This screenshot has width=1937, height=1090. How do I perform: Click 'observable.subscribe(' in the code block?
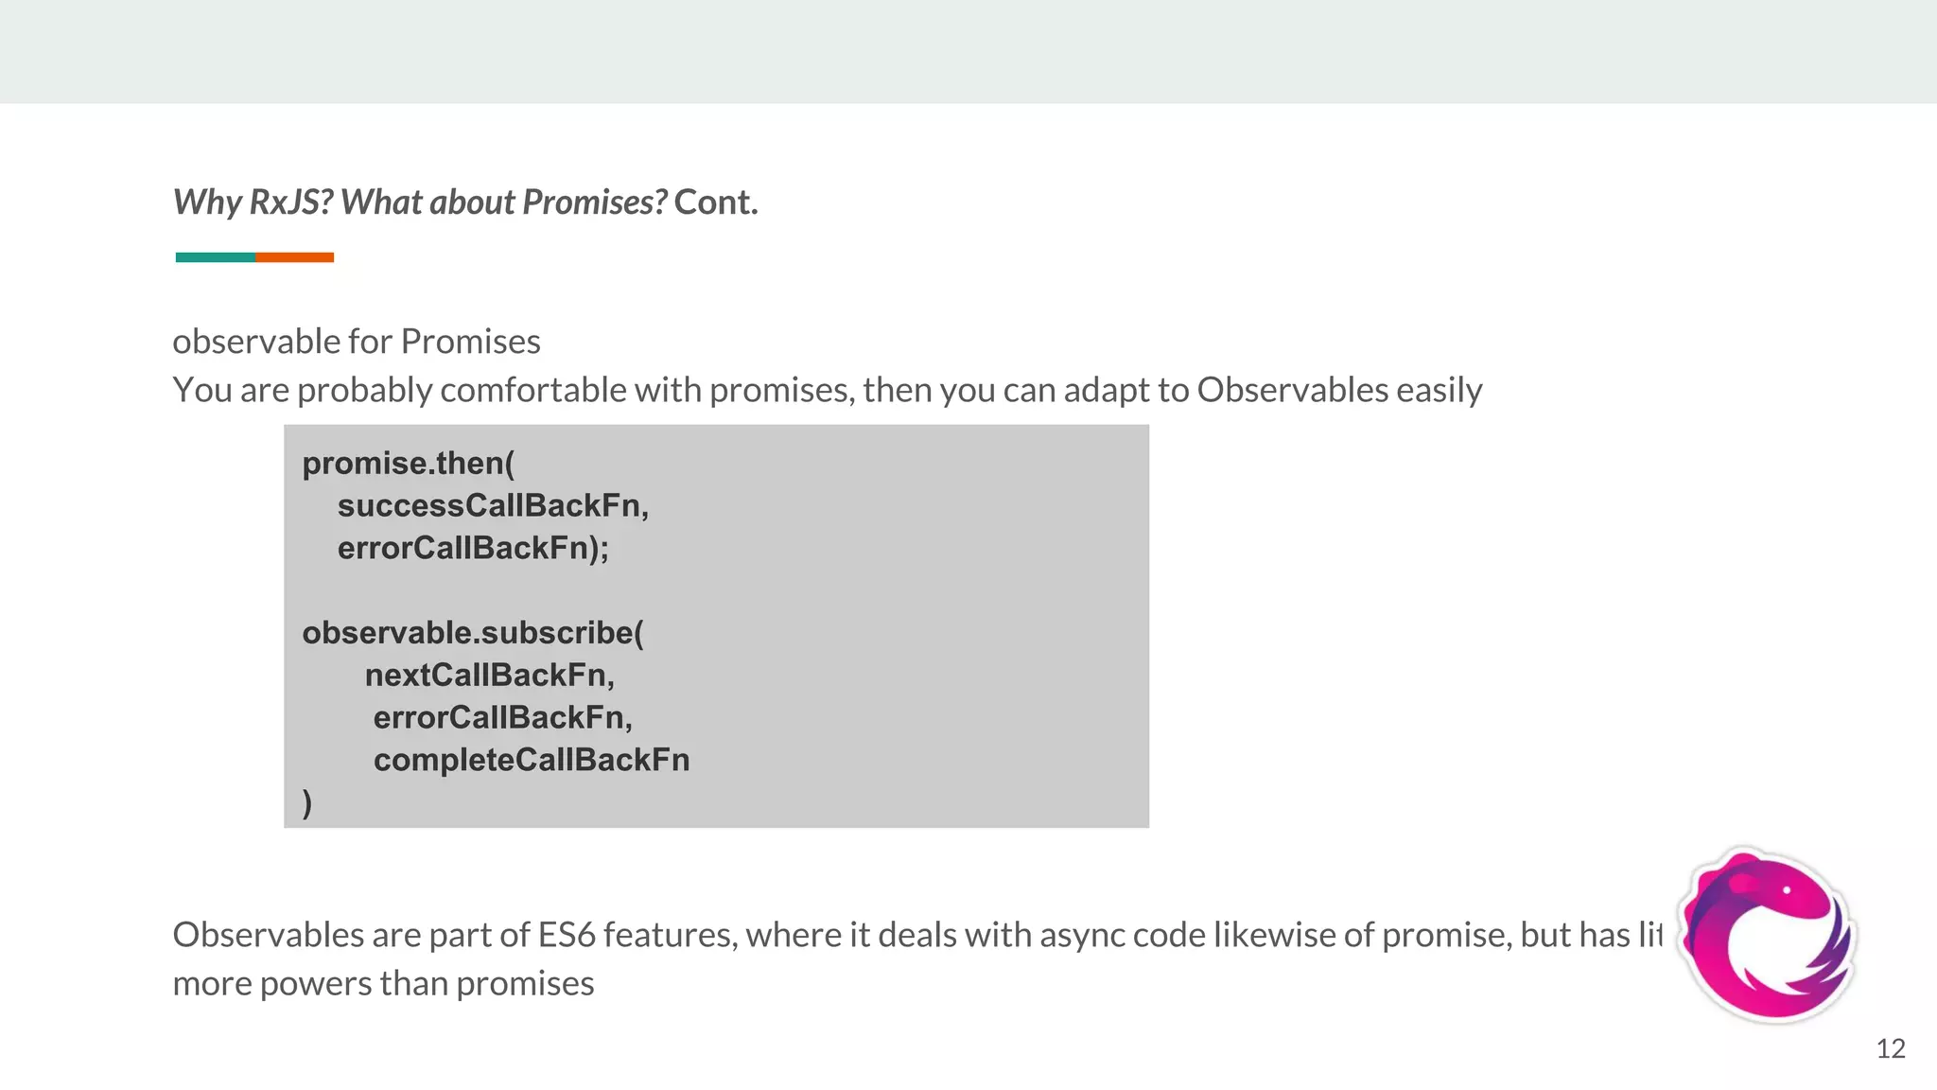(472, 633)
